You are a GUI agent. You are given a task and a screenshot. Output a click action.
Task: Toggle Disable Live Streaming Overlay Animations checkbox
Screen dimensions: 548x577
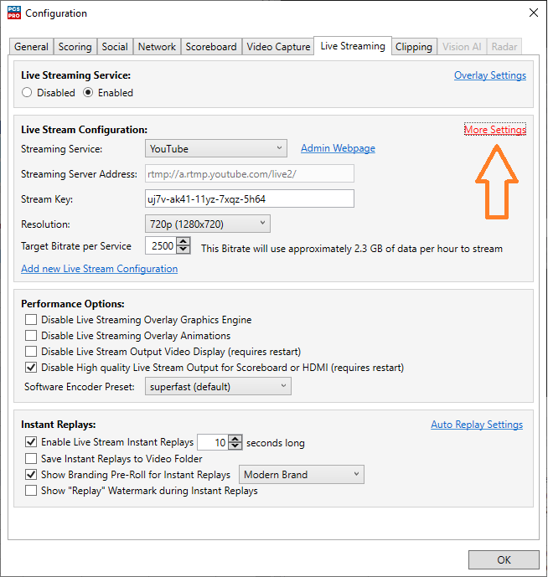[x=31, y=335]
